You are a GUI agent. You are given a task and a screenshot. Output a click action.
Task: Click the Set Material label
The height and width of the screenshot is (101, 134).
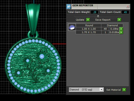[114, 90]
